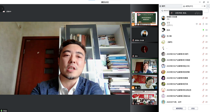Click the cloud recording status icon
210x112 pixels.
[4, 11]
